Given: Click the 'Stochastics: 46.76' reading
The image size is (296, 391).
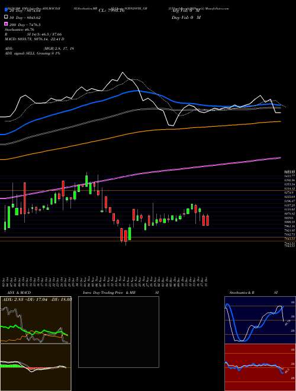Looking at the screenshot, I should coord(20,30).
